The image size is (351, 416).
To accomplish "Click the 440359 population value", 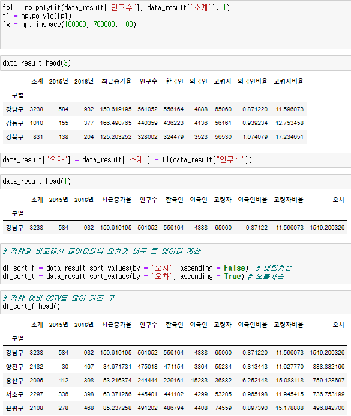I will 148,123.
